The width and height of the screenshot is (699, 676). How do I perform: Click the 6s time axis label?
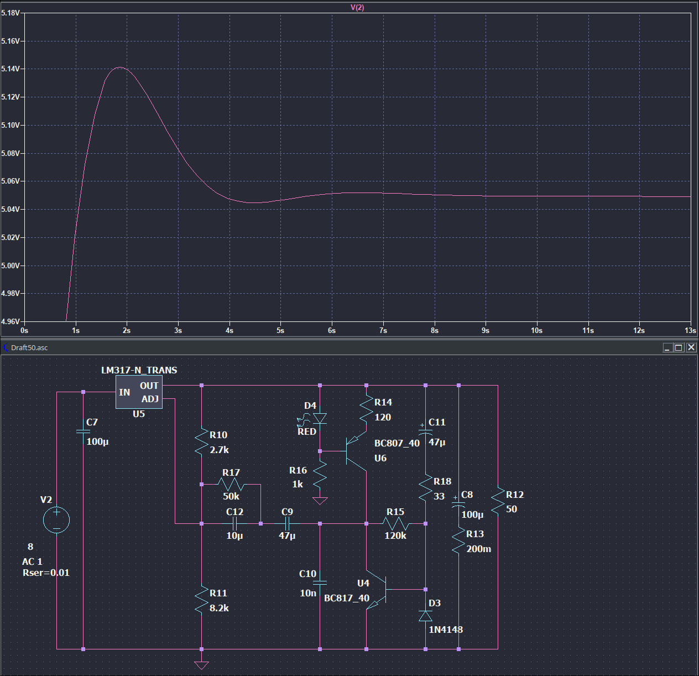click(332, 330)
